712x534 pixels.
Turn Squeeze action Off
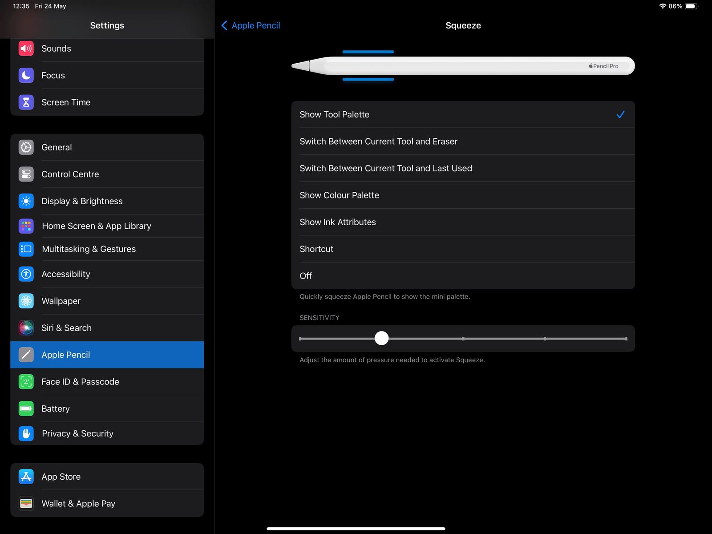463,276
